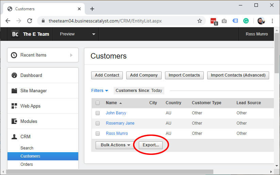The image size is (280, 175).
Task: Sort by the City column header
Action: tap(153, 103)
